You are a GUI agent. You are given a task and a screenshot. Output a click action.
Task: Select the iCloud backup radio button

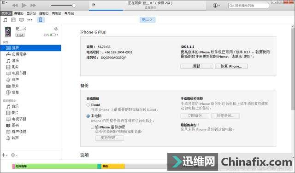88,105
